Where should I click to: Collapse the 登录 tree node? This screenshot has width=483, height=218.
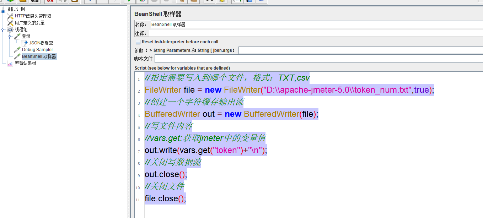coord(10,36)
